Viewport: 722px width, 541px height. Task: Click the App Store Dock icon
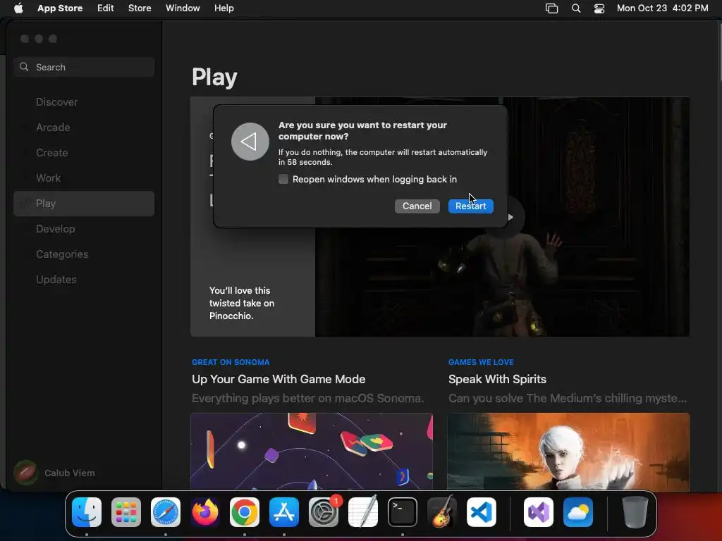[x=284, y=512]
